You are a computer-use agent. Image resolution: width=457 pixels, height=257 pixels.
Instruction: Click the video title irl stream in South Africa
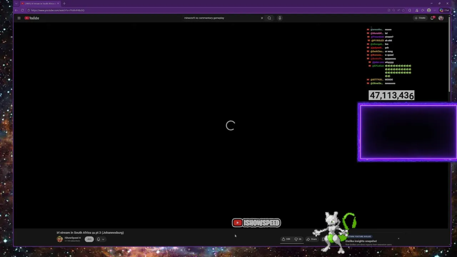tap(90, 233)
